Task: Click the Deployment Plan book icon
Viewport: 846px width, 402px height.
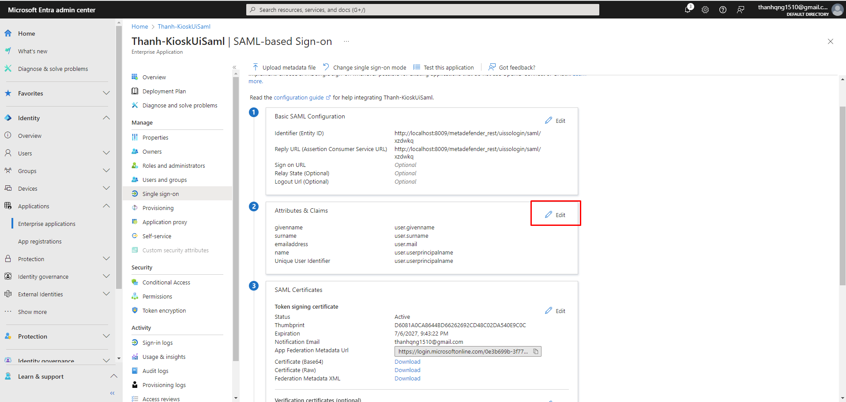Action: point(135,91)
